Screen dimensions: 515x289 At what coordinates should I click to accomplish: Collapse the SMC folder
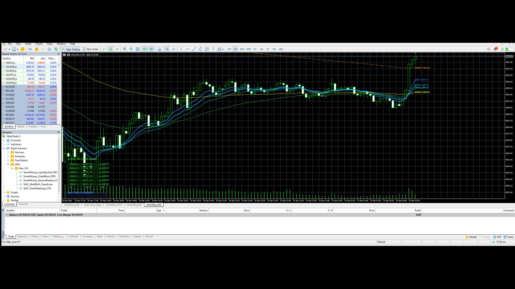point(8,165)
